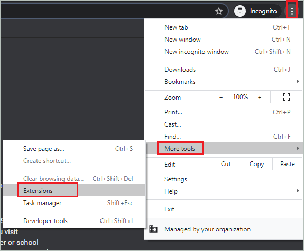Image resolution: width=304 pixels, height=251 pixels.
Task: Open a New tab
Action: (224, 27)
